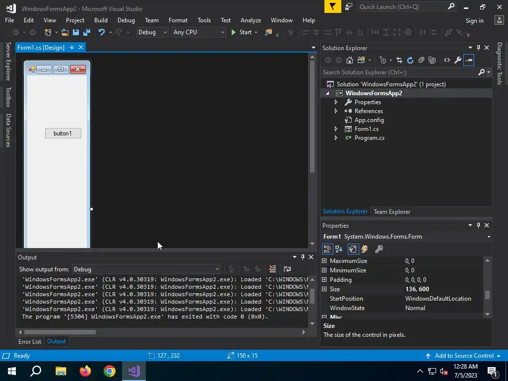The image size is (508, 381).
Task: Open the Any CPU platform dropdown
Action: (x=222, y=32)
